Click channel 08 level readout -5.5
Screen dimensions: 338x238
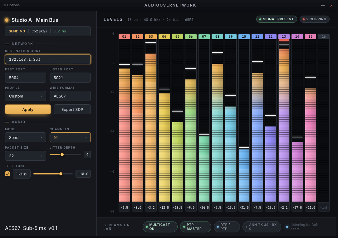(217, 207)
